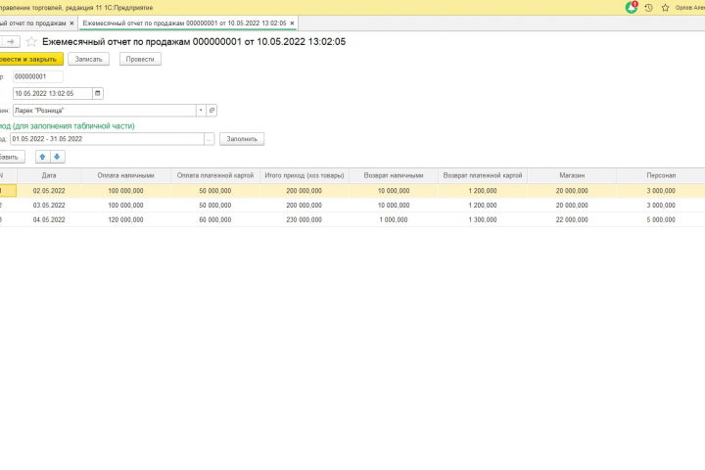Open calendar picker for the date field
705x470 pixels.
(x=98, y=94)
